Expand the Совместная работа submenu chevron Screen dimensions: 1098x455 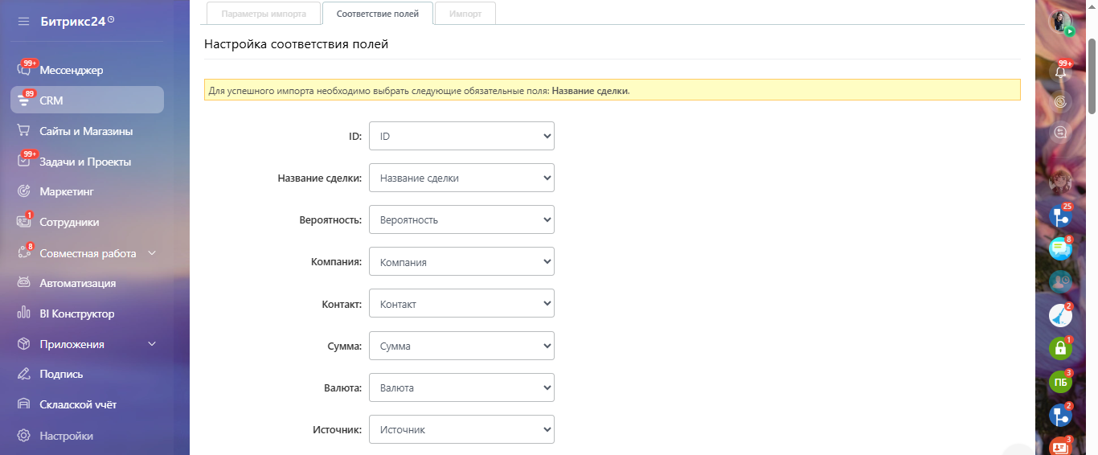point(153,253)
